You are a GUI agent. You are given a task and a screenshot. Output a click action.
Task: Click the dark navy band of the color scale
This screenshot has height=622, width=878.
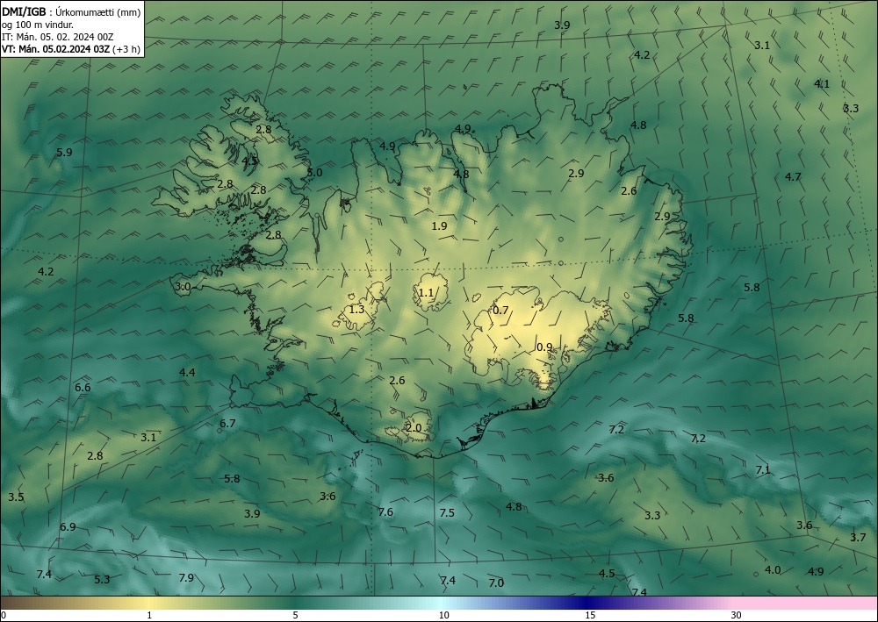(588, 603)
